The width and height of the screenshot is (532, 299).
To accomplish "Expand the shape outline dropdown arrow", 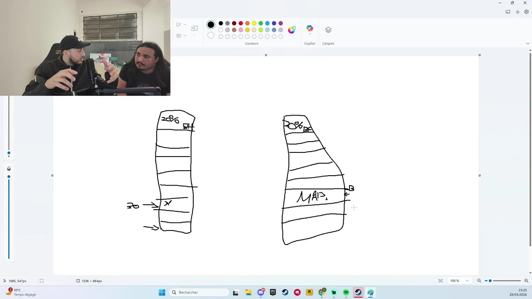I will coord(185,25).
